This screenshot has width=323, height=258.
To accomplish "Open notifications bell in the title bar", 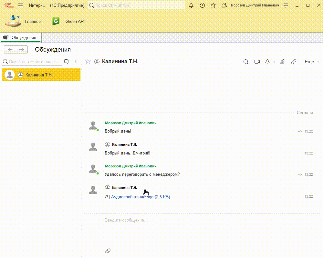I will [191, 5].
